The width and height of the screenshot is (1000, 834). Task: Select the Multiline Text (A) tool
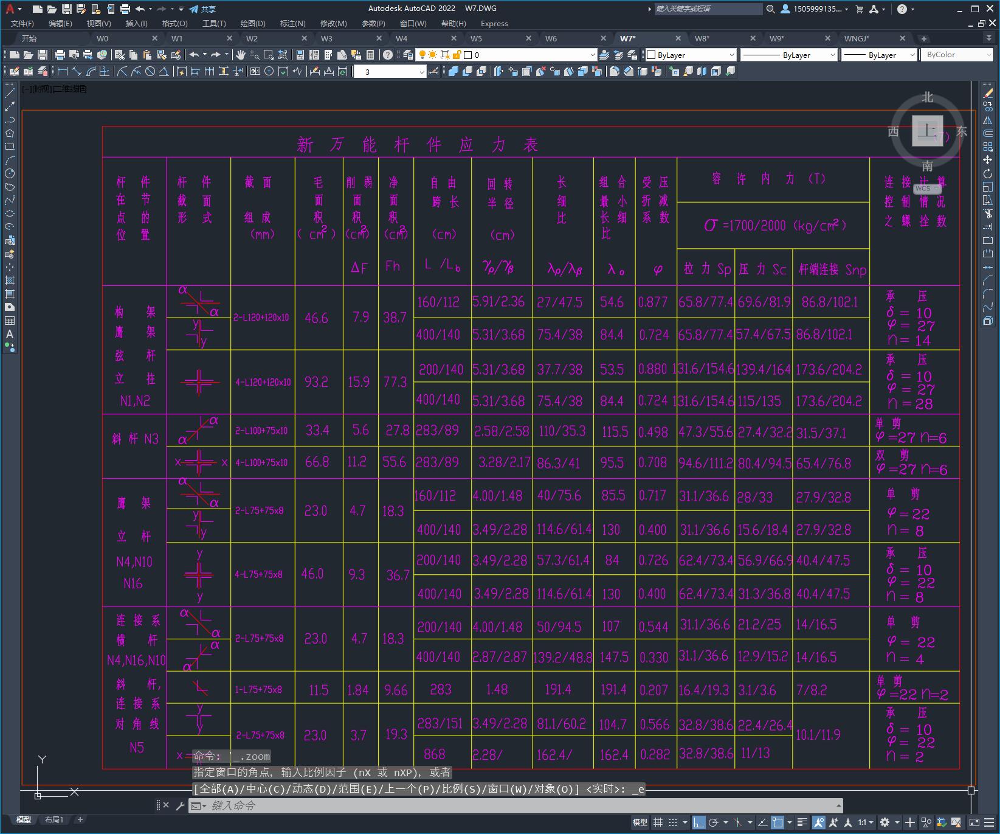pos(9,334)
